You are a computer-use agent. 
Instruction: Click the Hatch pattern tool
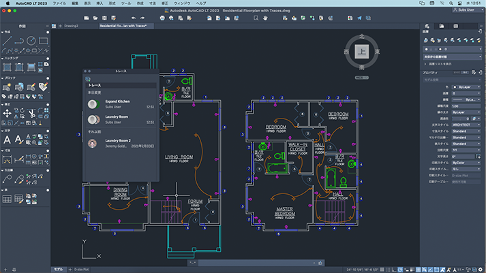[7, 67]
